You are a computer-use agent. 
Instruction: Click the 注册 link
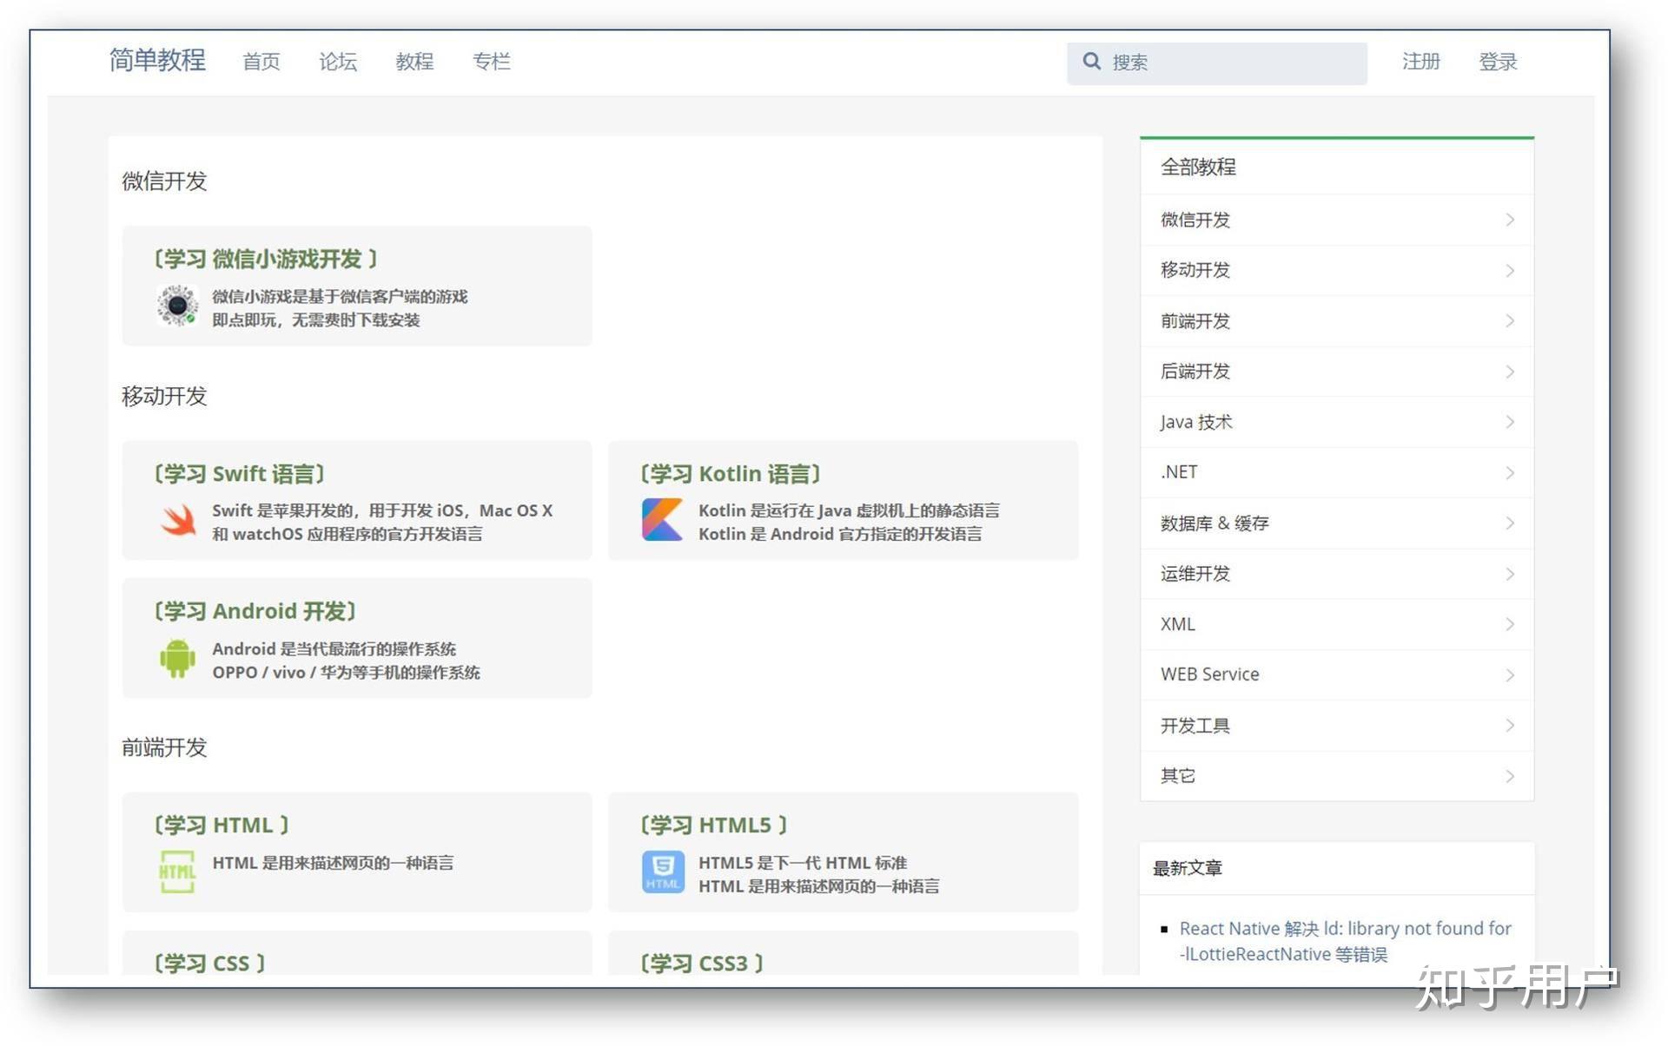(x=1420, y=62)
